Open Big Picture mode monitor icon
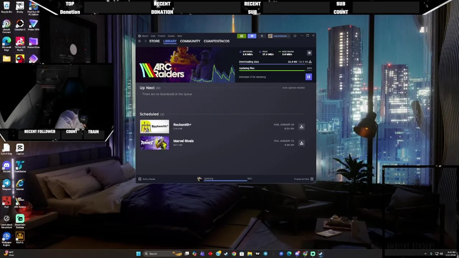The image size is (459, 258). [295, 36]
